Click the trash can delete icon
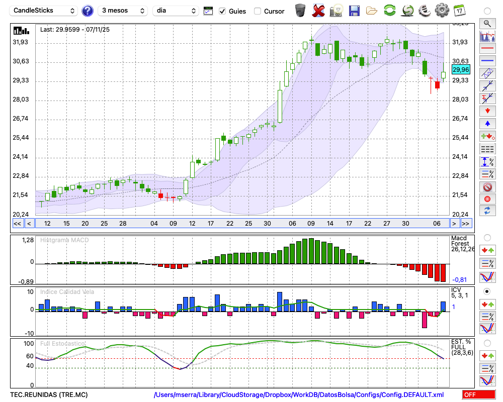 [300, 11]
